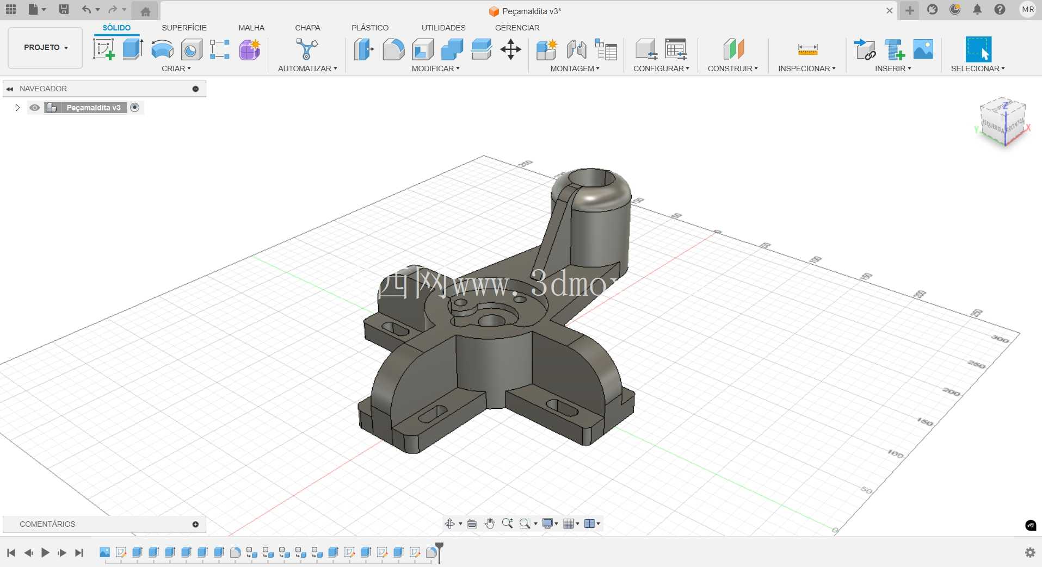Select the Revolve tool
1042x567 pixels.
click(162, 49)
